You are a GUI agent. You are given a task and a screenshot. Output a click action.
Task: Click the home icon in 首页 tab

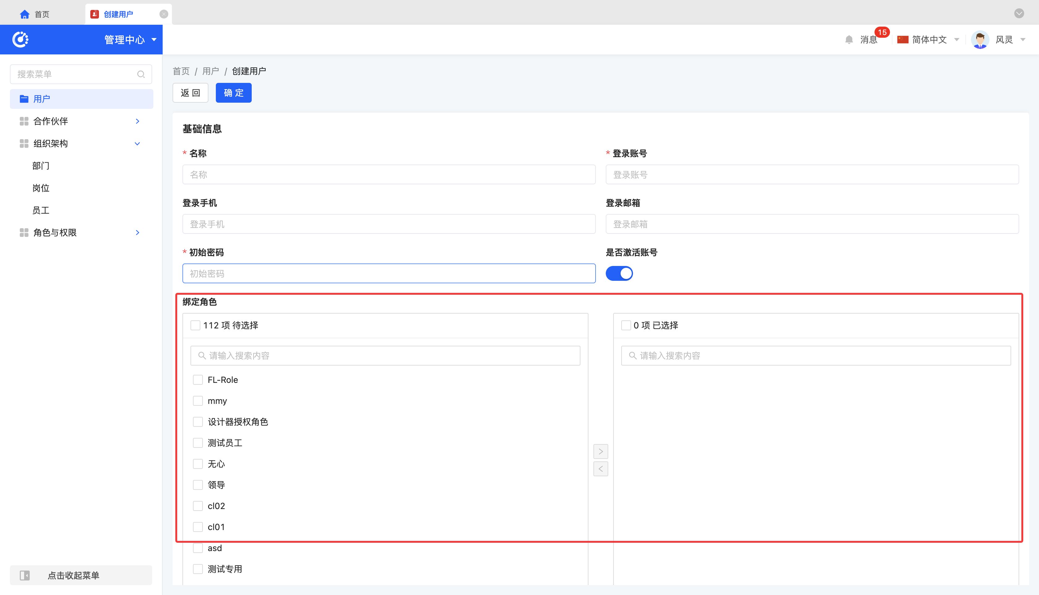click(x=24, y=14)
